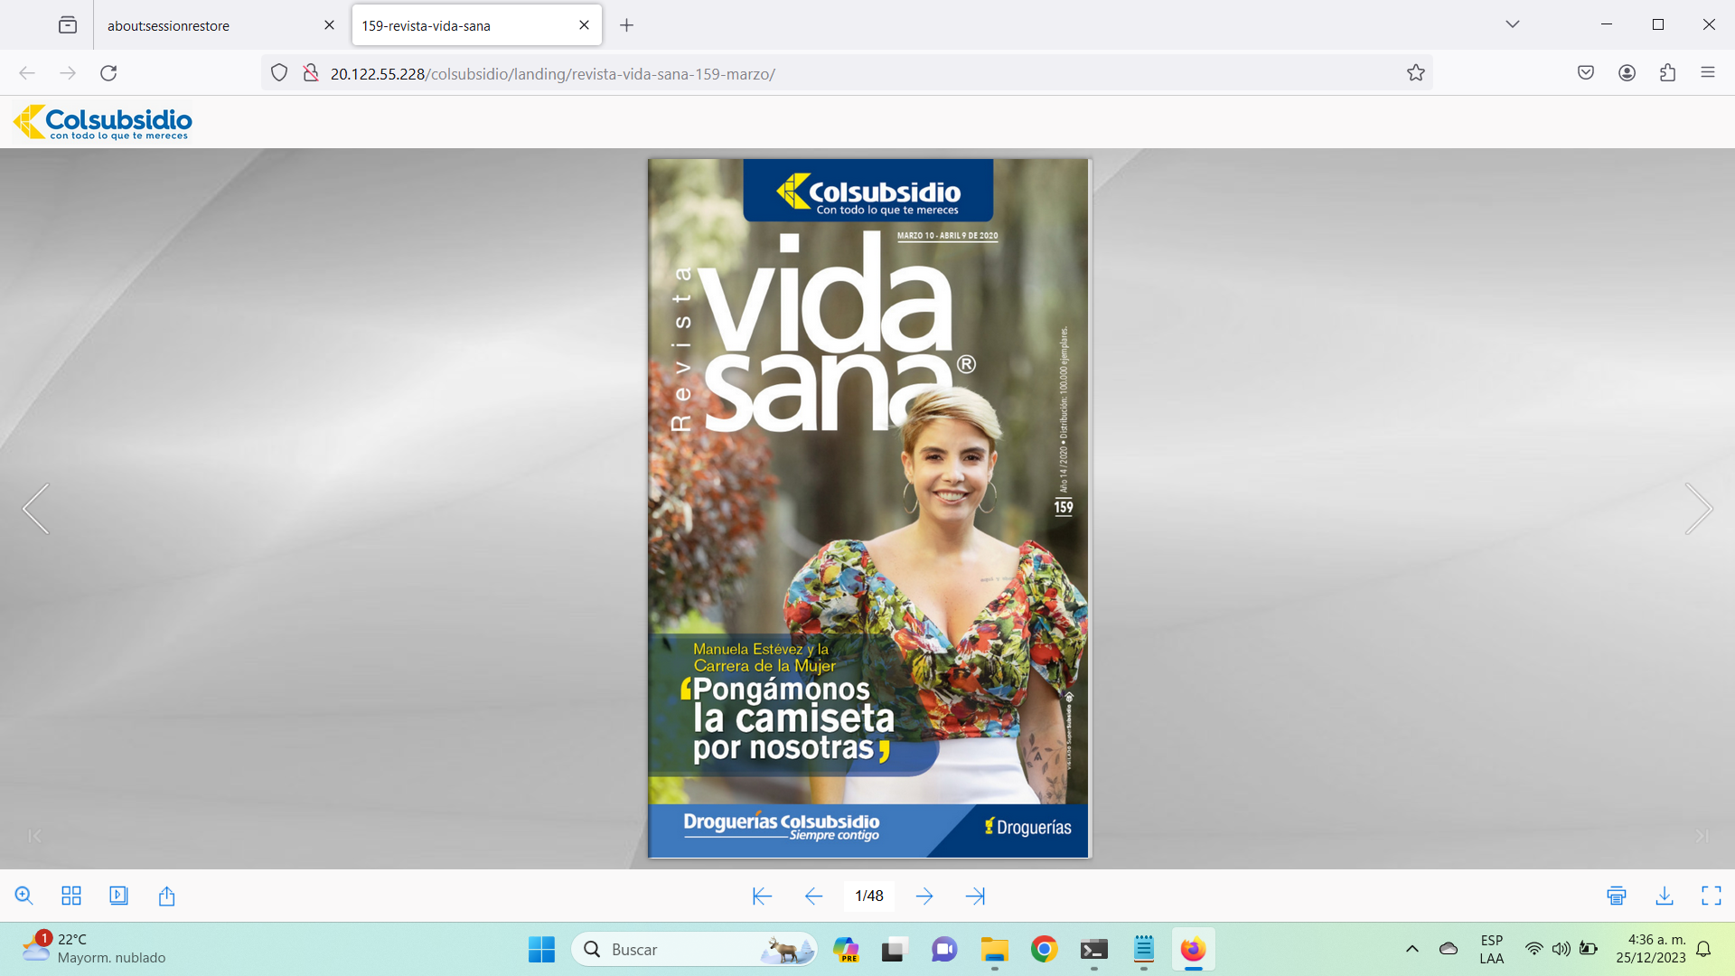Click the share icon in viewer toolbar
Screen dimensions: 1735x976
click(166, 896)
